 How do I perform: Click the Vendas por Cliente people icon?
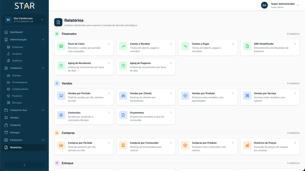tap(123, 96)
